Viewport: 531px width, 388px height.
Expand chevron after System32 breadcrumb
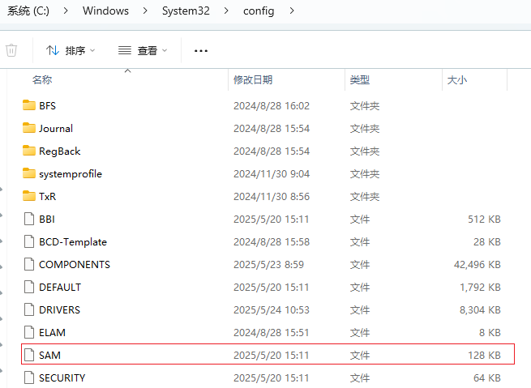(x=226, y=11)
